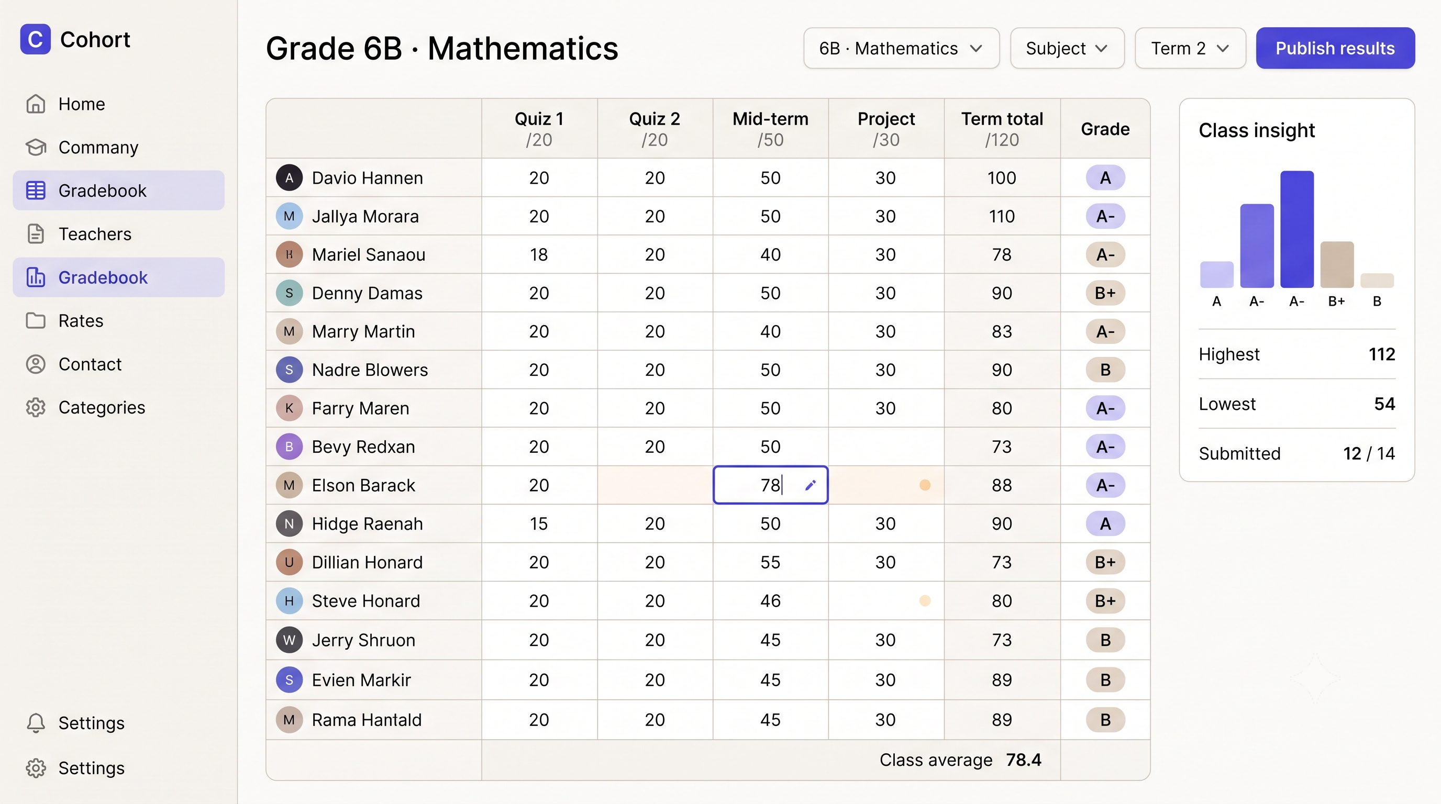Click the gear icon beside Categories
This screenshot has height=804, width=1441.
pos(36,408)
